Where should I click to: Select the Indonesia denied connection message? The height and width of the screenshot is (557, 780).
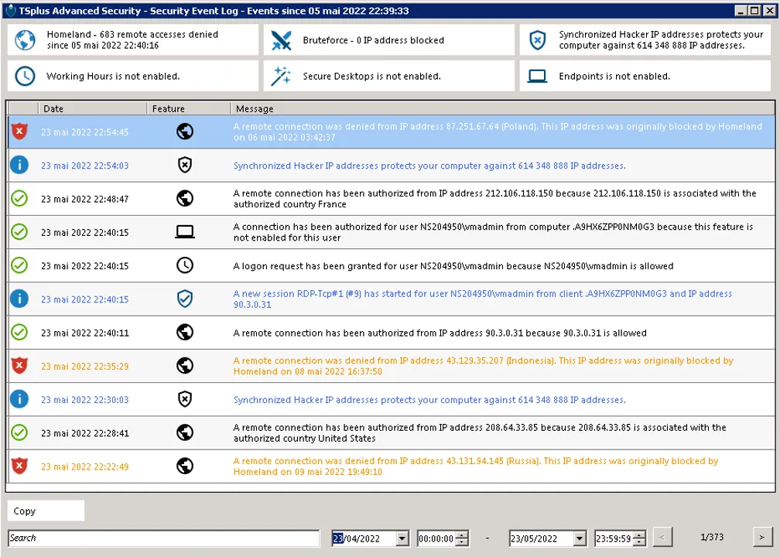483,366
